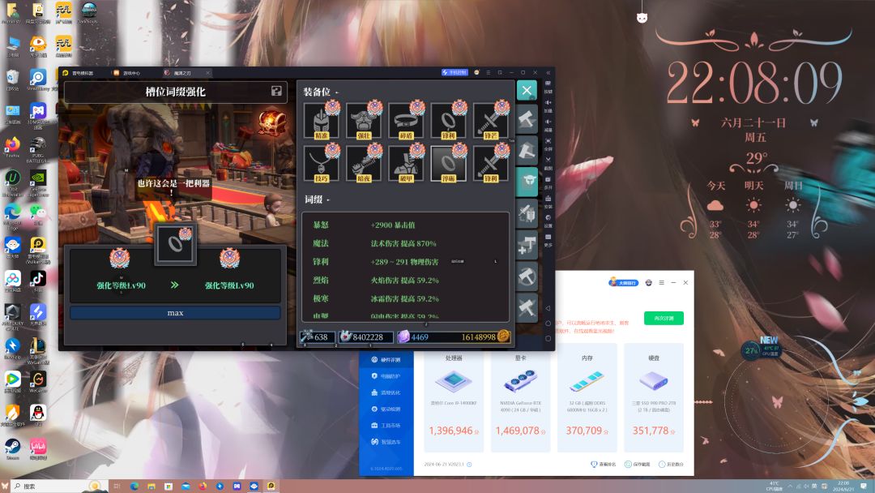Open the hammer with plus sign tab
875x493 pixels.
[x=527, y=245]
